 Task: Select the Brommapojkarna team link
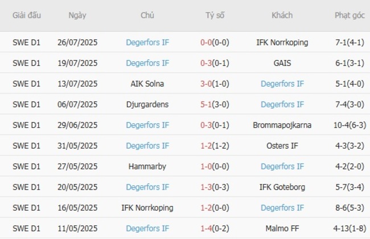click(282, 125)
